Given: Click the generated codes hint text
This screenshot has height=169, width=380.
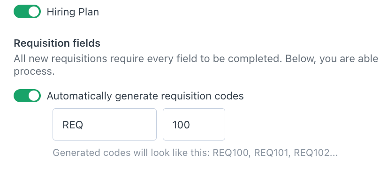Looking at the screenshot, I should point(195,153).
